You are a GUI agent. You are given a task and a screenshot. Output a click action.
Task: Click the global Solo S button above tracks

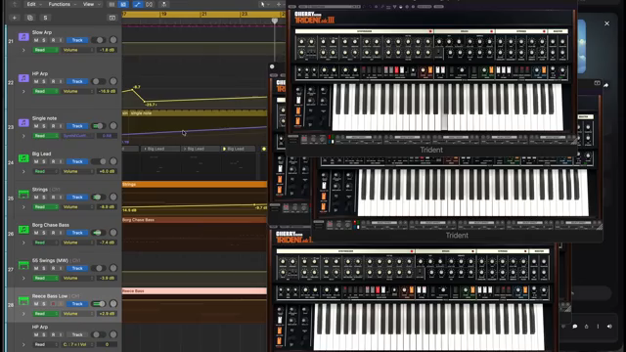(45, 18)
